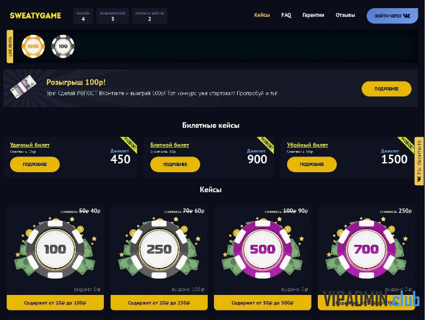The width and height of the screenshot is (426, 320).
Task: Click the SWEATYGAME logo
Action: [35, 16]
